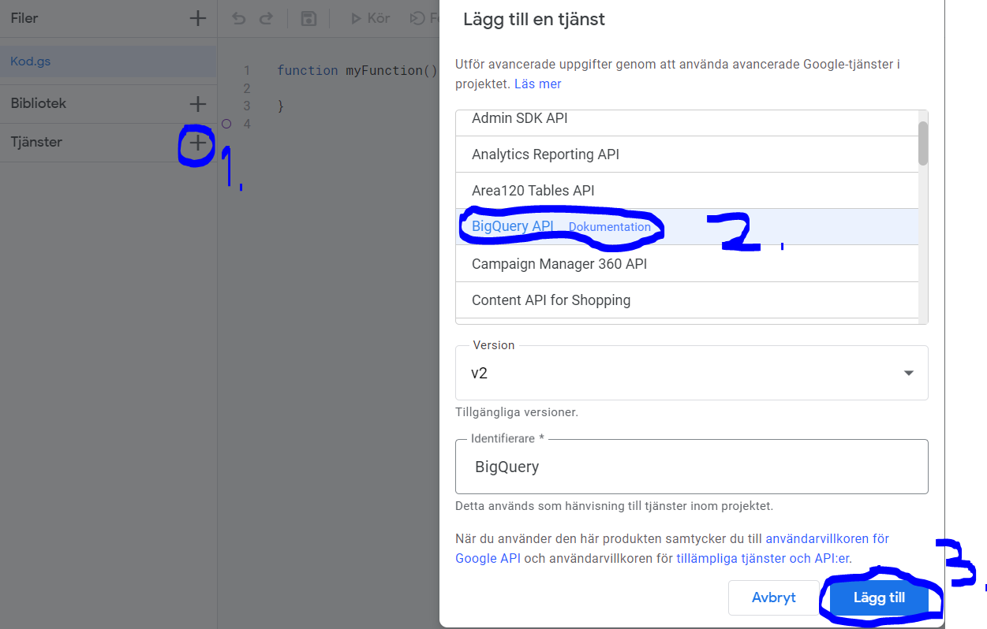
Task: Click the myFunction code line
Action: point(357,70)
